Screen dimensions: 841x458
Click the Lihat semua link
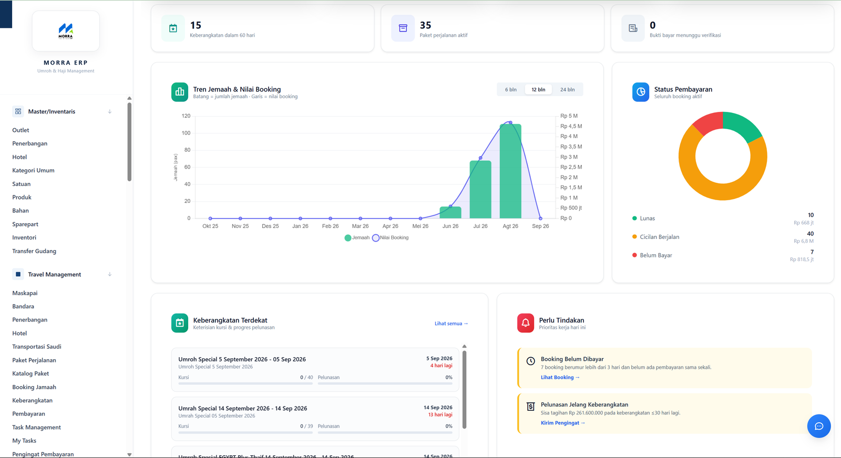(451, 324)
